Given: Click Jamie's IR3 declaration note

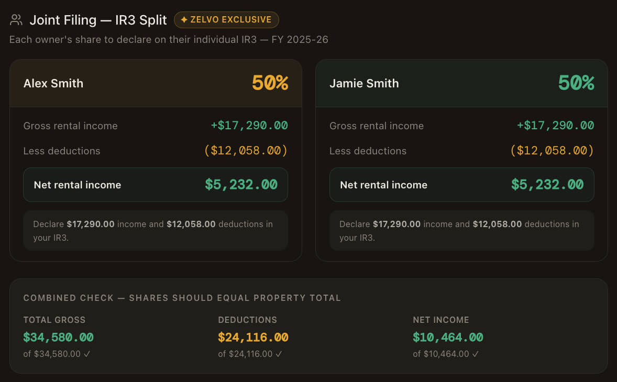Looking at the screenshot, I should (x=461, y=230).
